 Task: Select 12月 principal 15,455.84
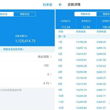click(x=81, y=108)
